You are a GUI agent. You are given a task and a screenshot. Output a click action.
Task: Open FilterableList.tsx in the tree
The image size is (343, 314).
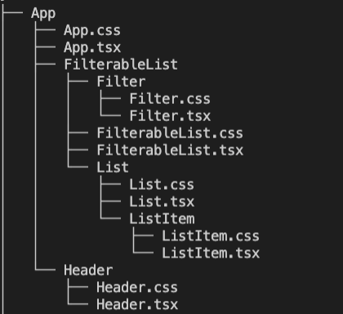[x=170, y=150]
